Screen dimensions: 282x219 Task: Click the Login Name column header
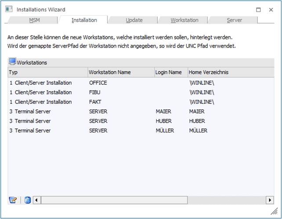[170, 72]
